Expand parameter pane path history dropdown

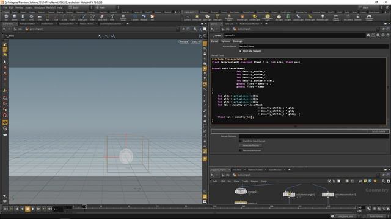[378, 29]
